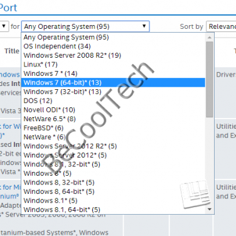
Task: Open the dropdown left of "for"
Action: pyautogui.click(x=4, y=26)
